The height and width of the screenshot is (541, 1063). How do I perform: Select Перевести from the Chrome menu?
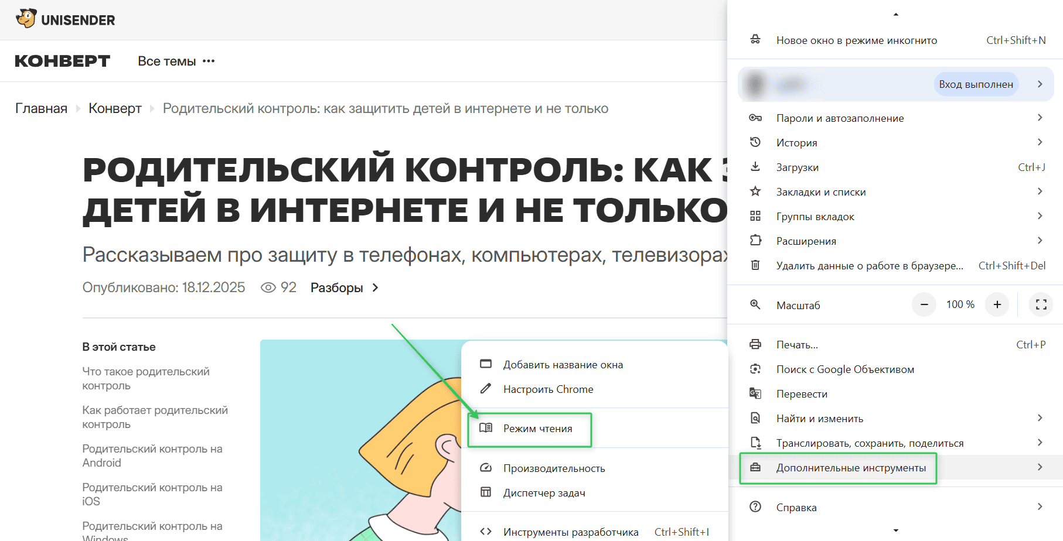tap(802, 394)
